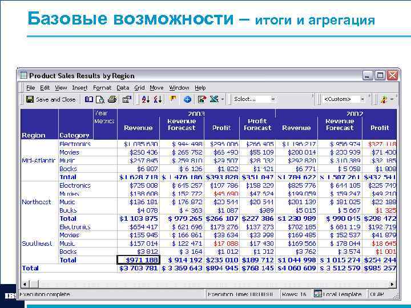Screen dimensions: 411x308
Task: Click the Metrics header label
Action: (104, 121)
